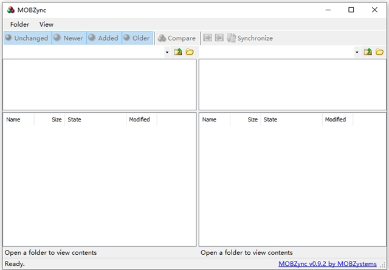Click the Compare toolbar button
The height and width of the screenshot is (270, 389).
177,38
